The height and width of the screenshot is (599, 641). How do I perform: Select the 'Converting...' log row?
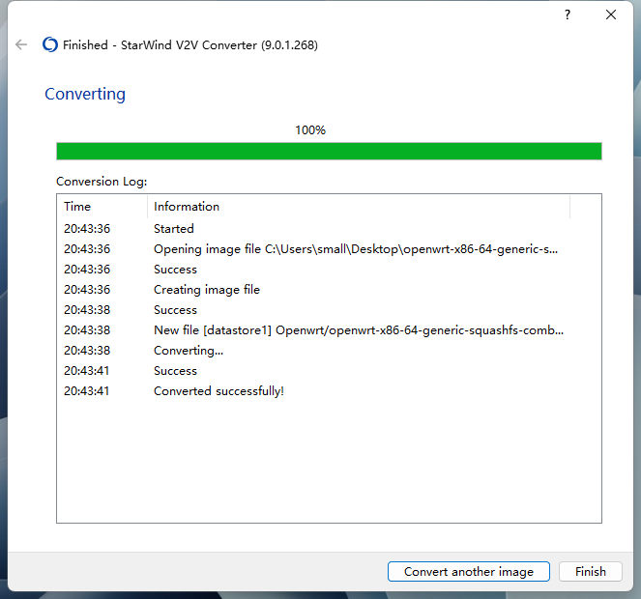click(189, 351)
